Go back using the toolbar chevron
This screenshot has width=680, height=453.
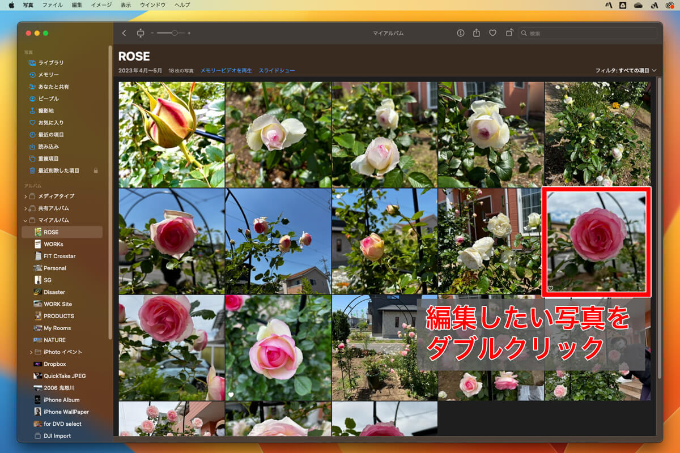point(124,33)
